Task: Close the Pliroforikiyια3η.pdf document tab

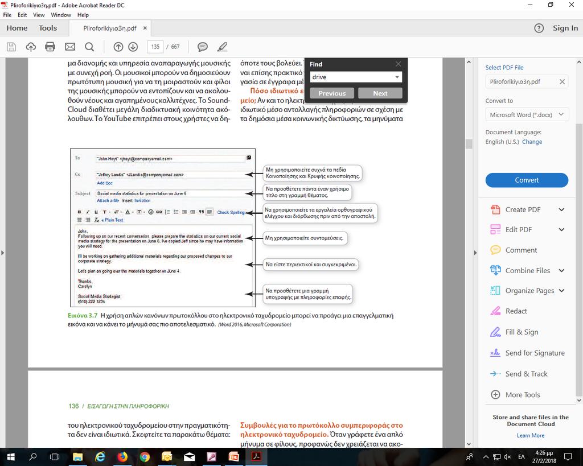Action: tap(145, 28)
